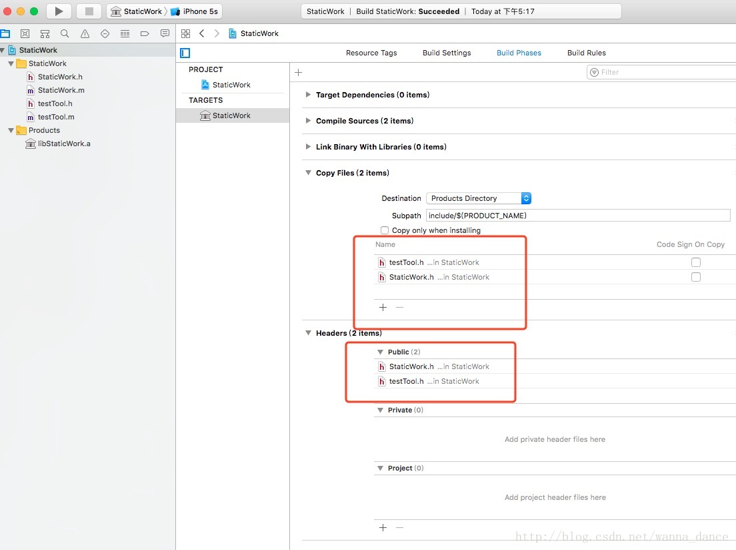The image size is (736, 550).
Task: Click the StaticWork target library icon
Action: click(x=205, y=115)
